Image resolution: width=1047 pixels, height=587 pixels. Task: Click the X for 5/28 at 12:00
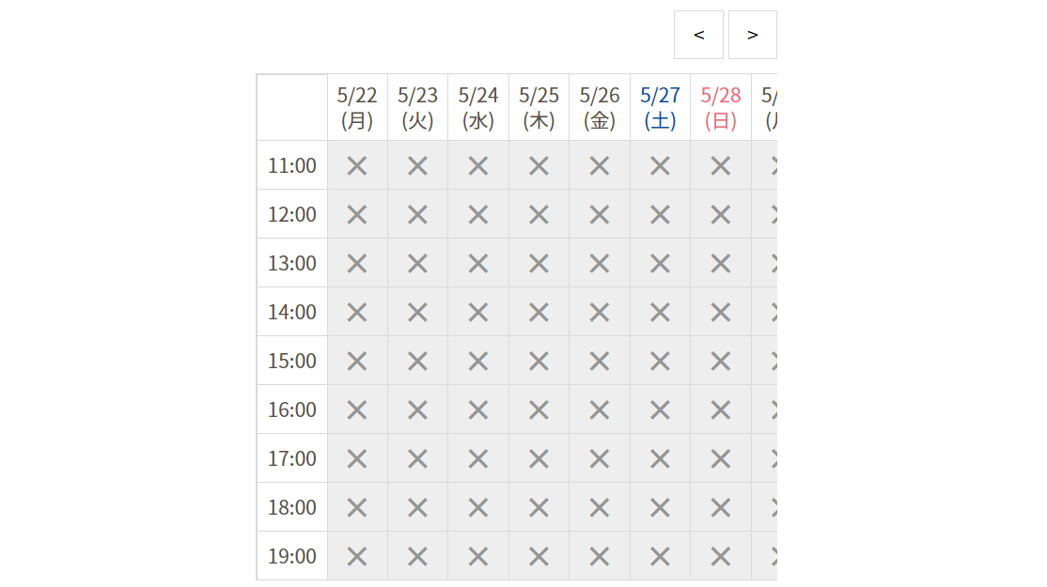point(721,215)
